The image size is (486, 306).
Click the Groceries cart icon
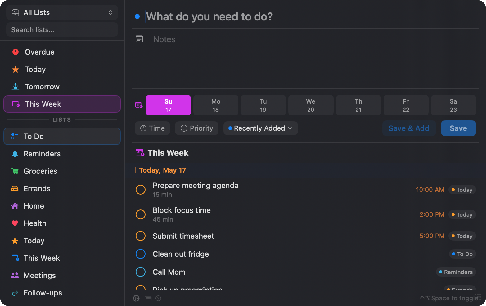(x=15, y=171)
